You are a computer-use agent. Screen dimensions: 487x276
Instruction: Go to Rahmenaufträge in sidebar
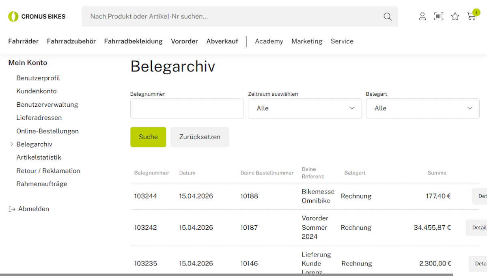pyautogui.click(x=42, y=184)
